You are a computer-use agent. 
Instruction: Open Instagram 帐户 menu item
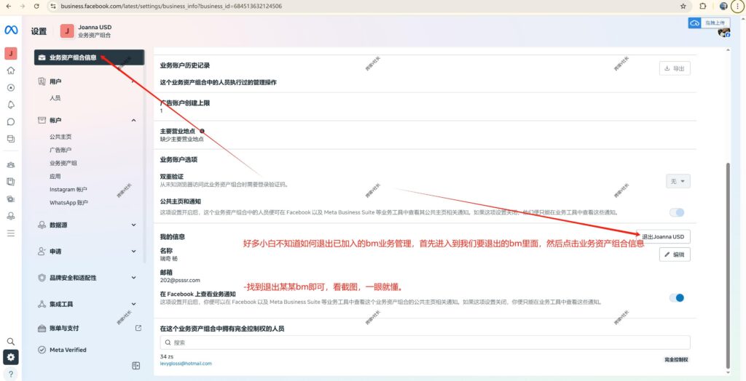(68, 189)
